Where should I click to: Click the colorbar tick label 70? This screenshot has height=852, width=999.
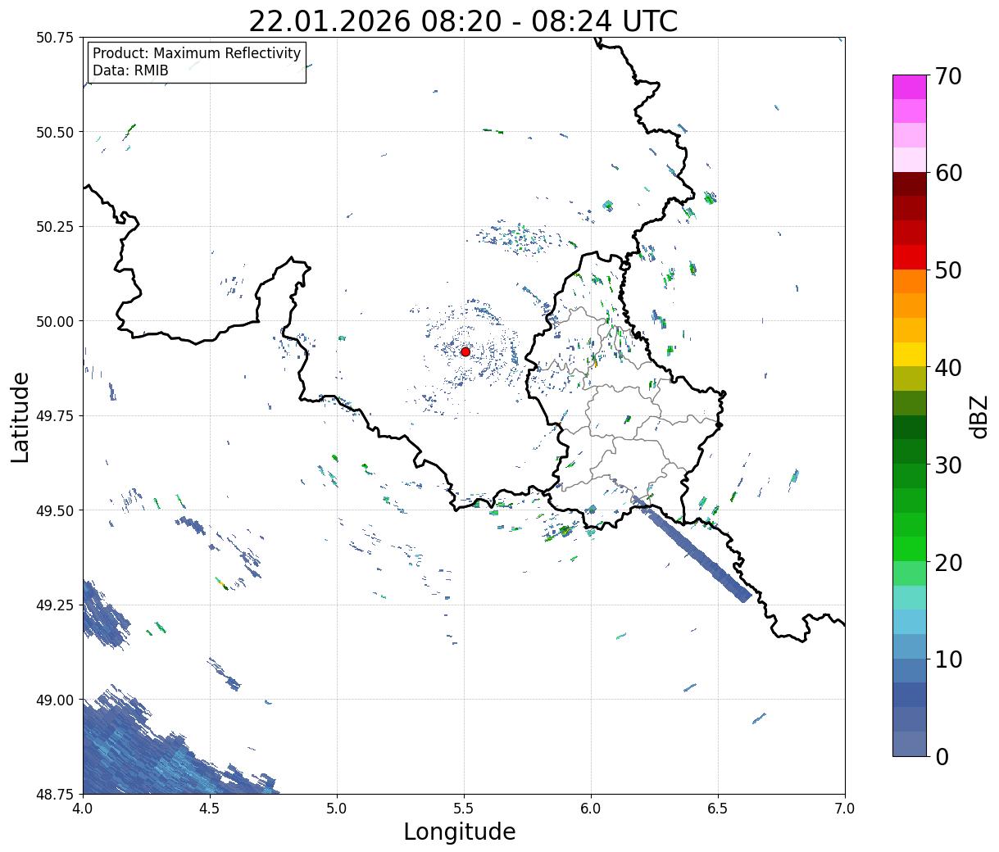click(947, 76)
